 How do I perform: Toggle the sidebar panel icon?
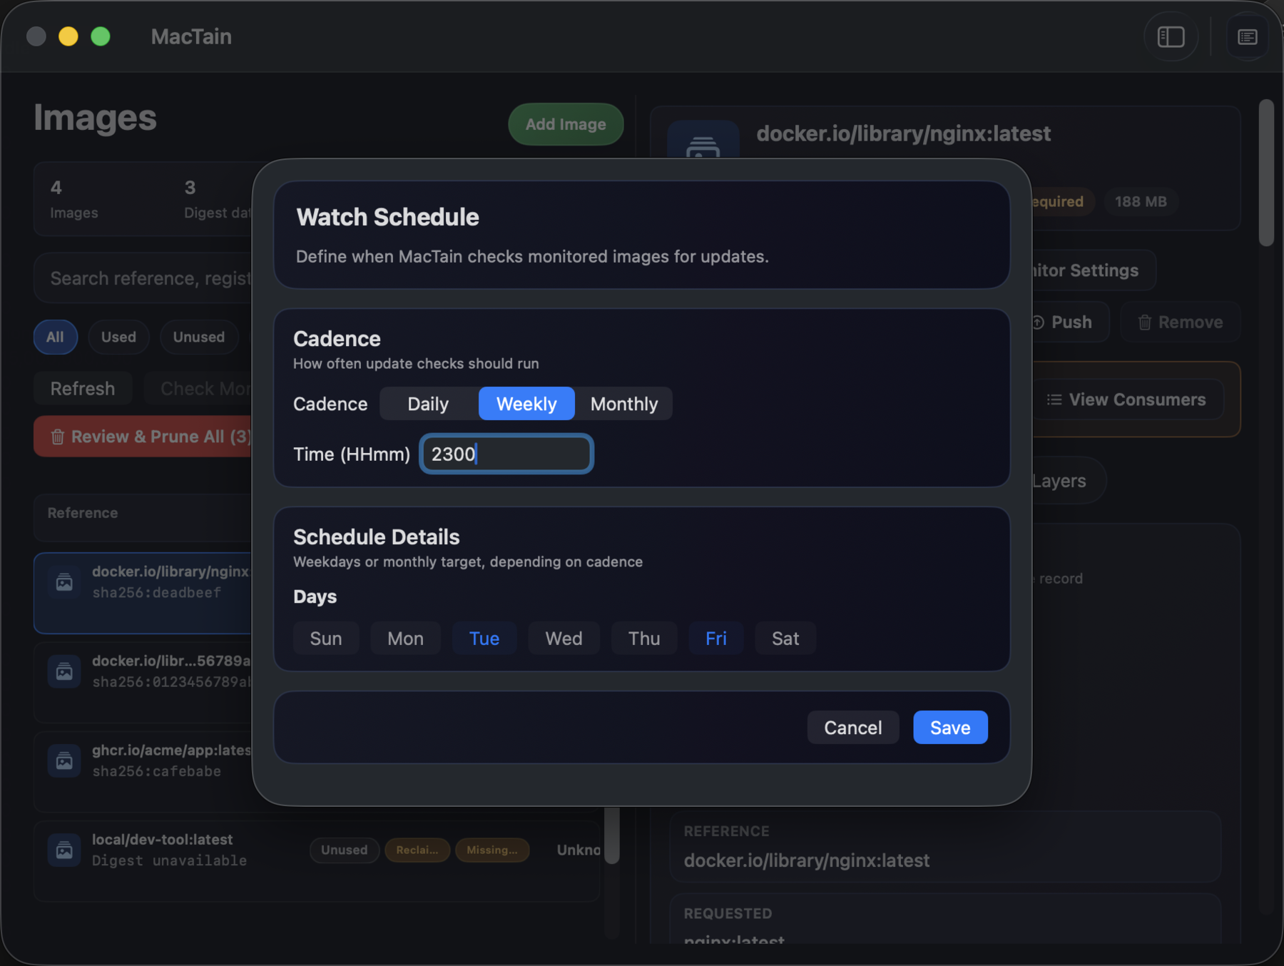point(1171,36)
